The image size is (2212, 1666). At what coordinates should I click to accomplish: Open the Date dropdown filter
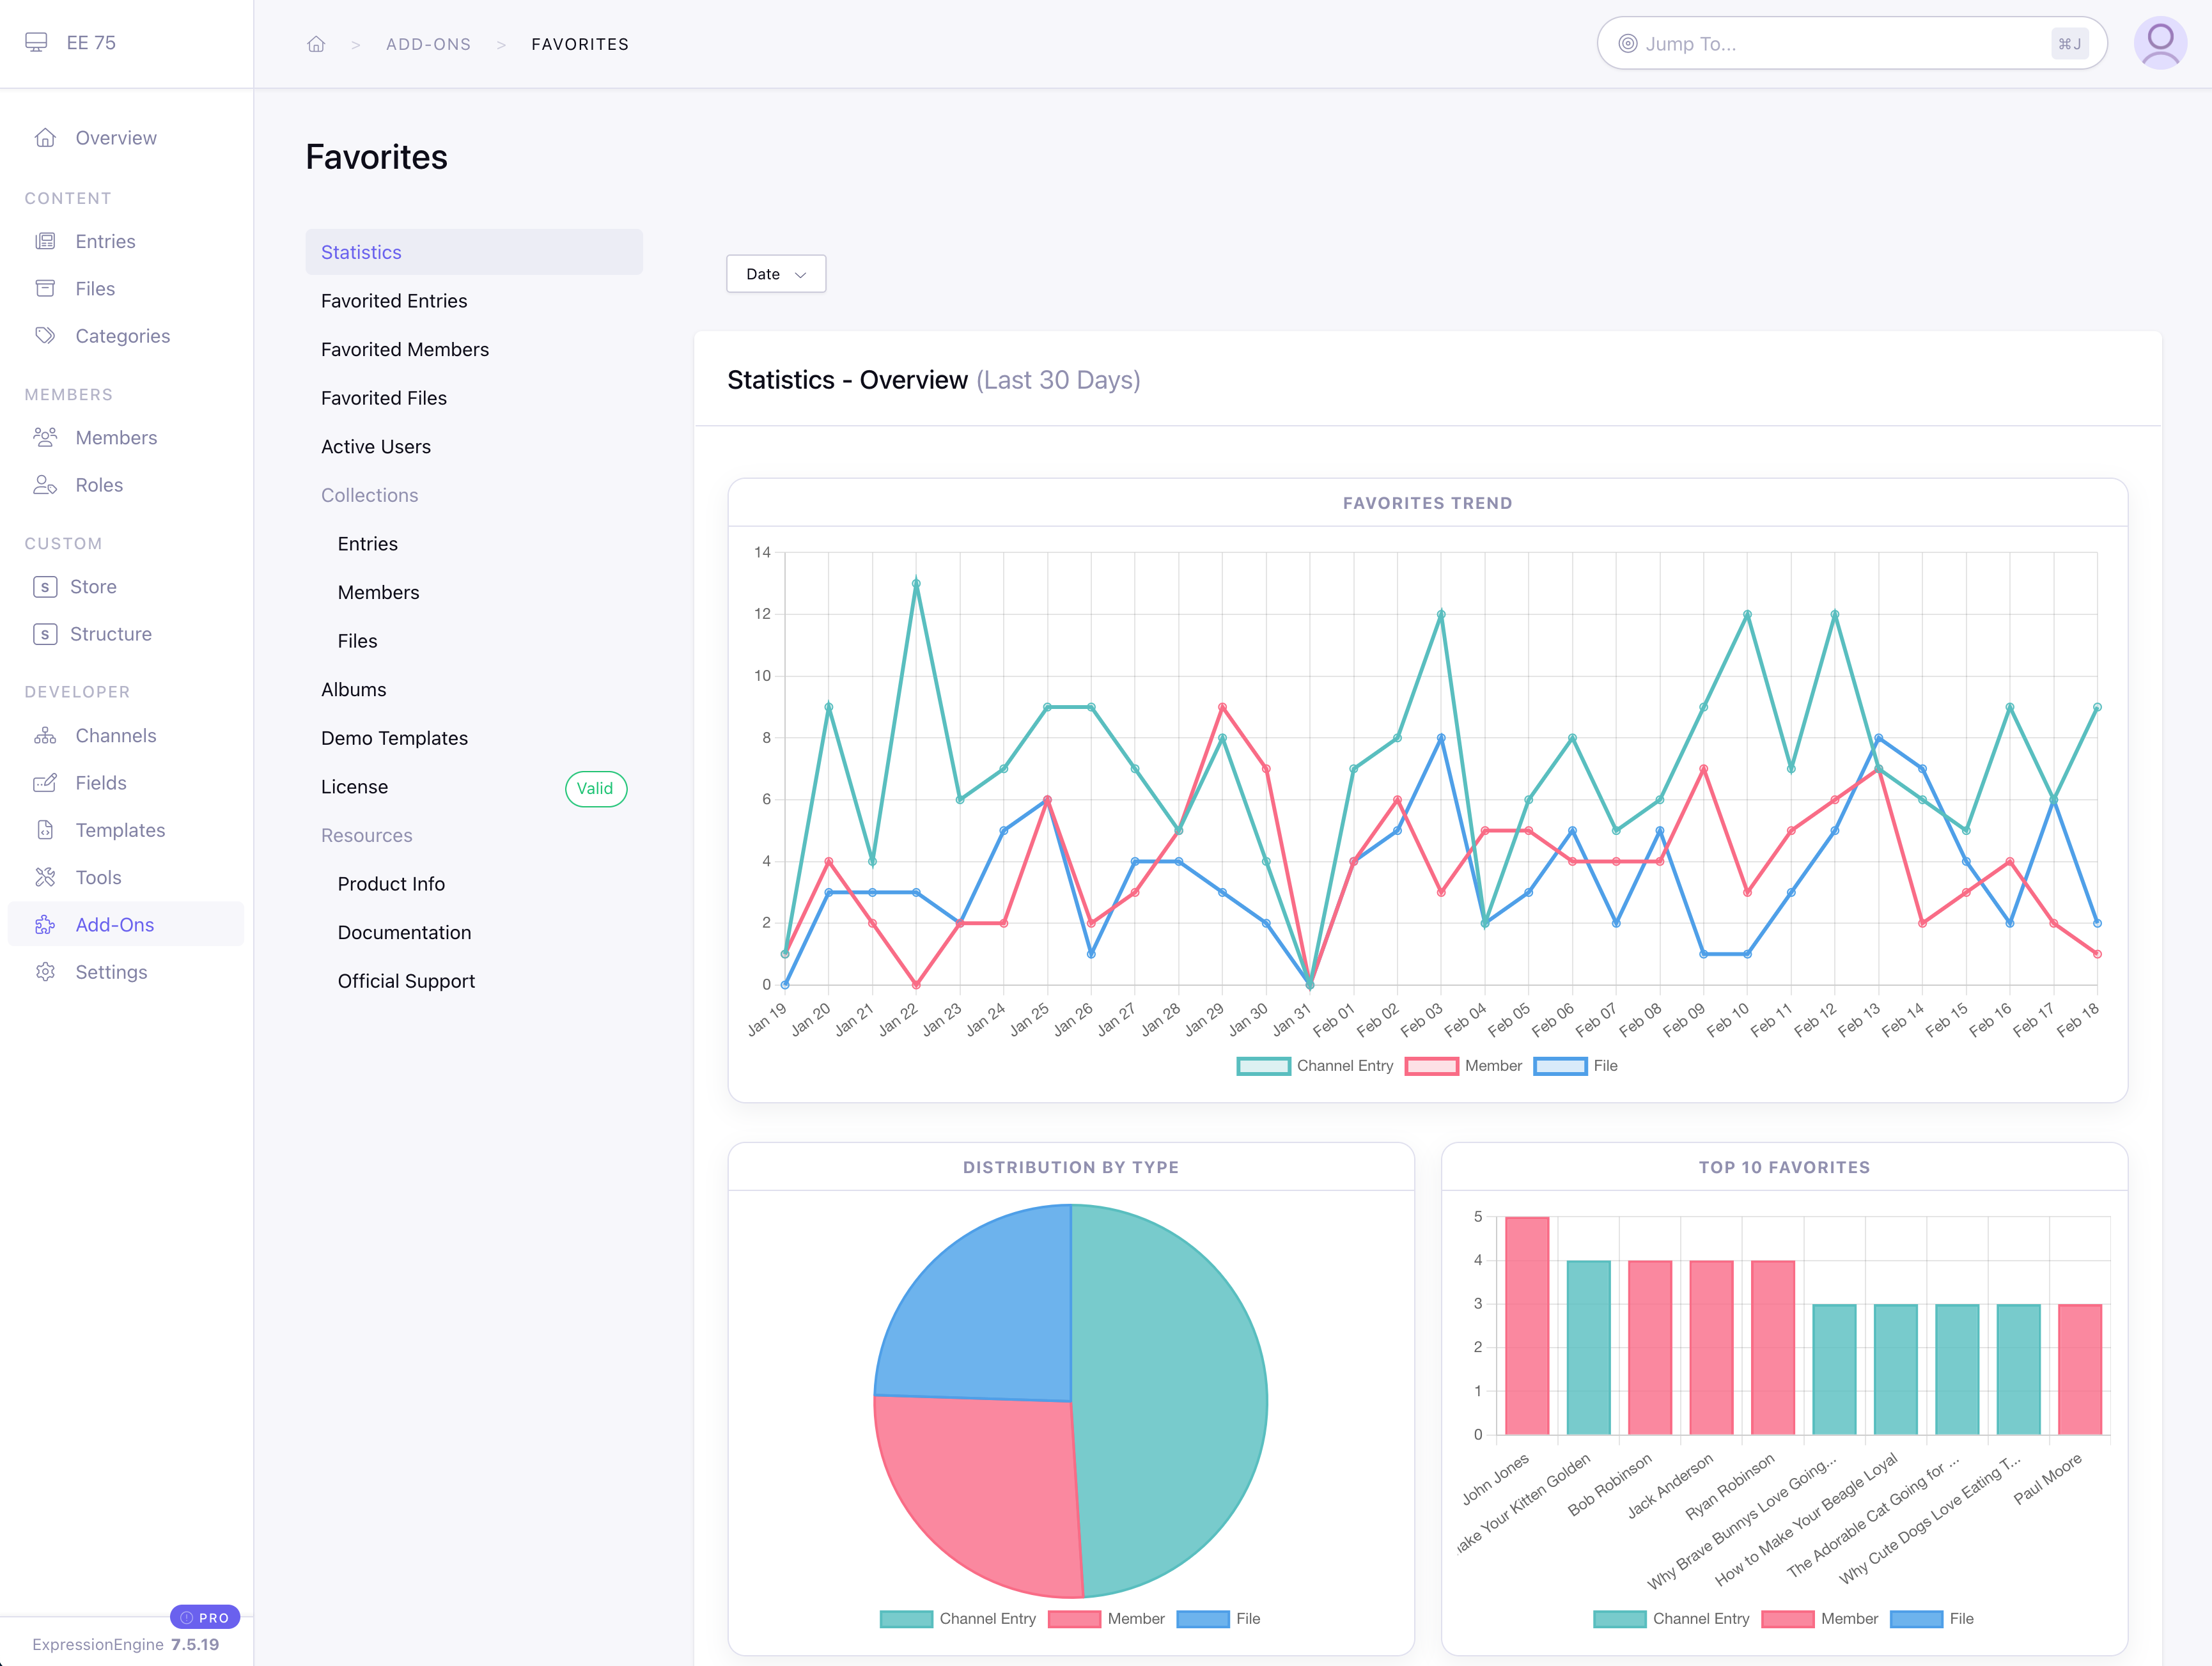[776, 274]
